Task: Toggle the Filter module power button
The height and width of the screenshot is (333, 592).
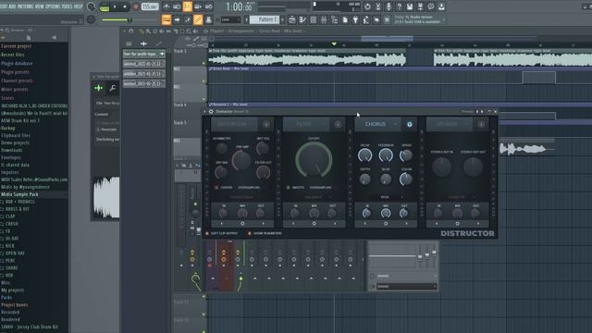Action: click(x=338, y=124)
